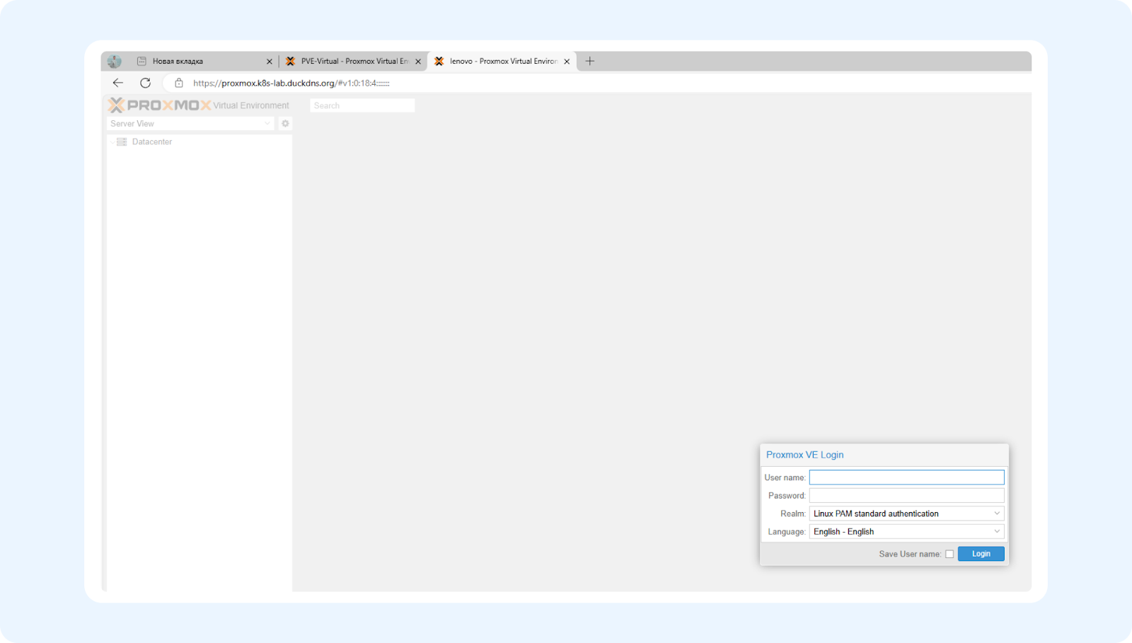Open the Server View gear settings icon

pos(285,123)
